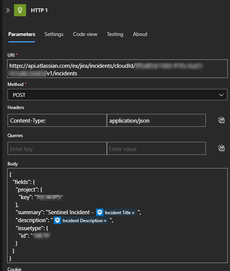The height and width of the screenshot is (271, 230).
Task: Switch to the Testing tab
Action: (x=115, y=34)
